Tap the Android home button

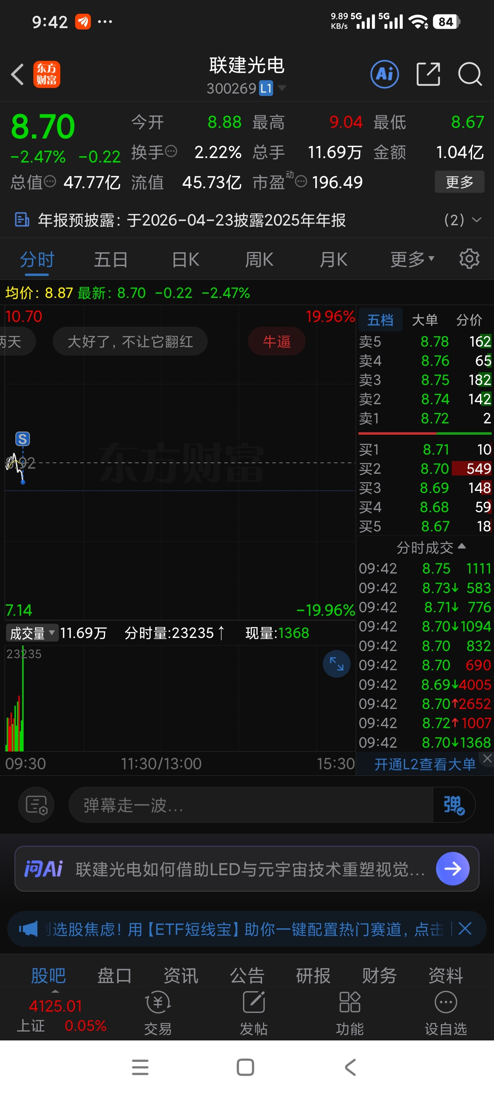[x=245, y=1067]
